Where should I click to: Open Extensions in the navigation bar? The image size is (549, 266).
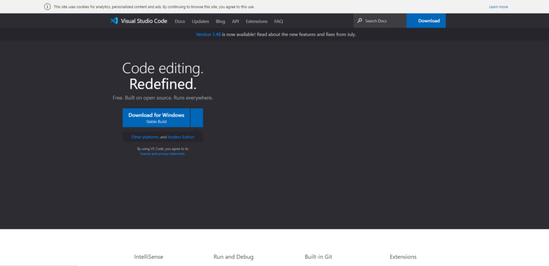point(257,21)
